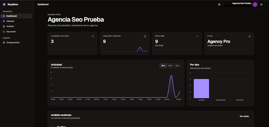Click the logout icon in top bar
The image size is (269, 127).
(x=262, y=5)
